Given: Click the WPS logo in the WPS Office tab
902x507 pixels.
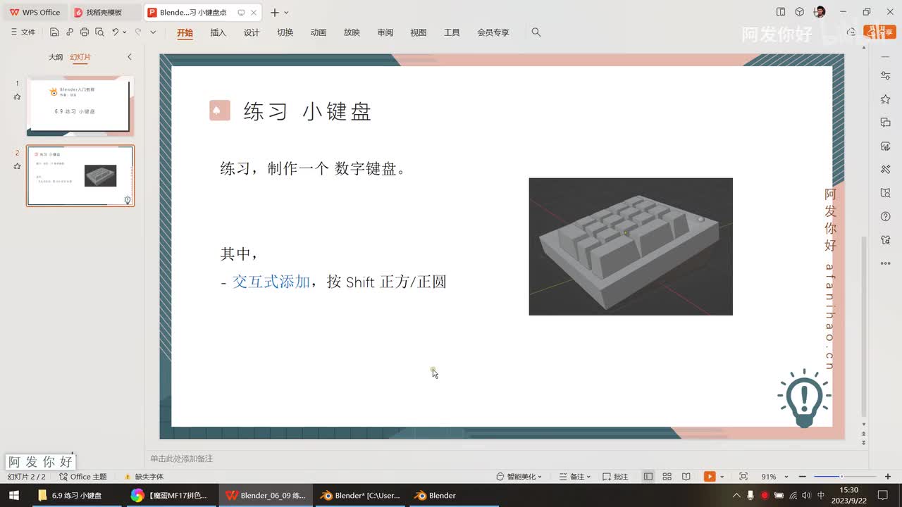Looking at the screenshot, I should [x=14, y=12].
